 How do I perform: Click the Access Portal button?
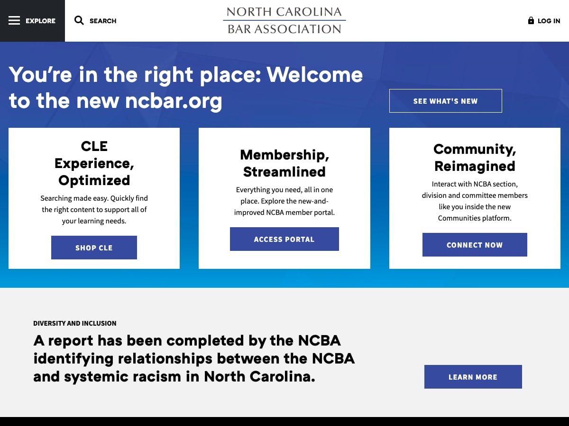(284, 239)
